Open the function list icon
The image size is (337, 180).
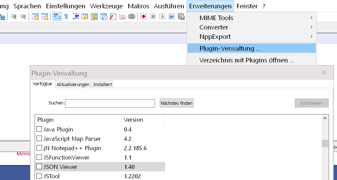(113, 17)
